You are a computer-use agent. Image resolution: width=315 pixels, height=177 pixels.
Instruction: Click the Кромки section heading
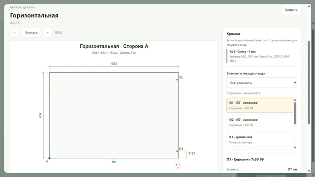coord(233,34)
